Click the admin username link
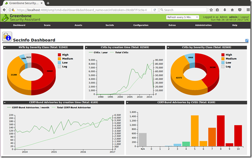Image resolution: width=252 pixels, height=158 pixels. click(x=233, y=17)
